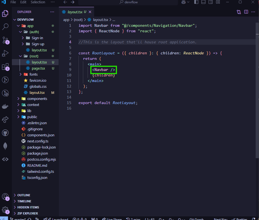Click the Accounts icon in activity bar
This screenshot has width=259, height=220.
(6, 197)
